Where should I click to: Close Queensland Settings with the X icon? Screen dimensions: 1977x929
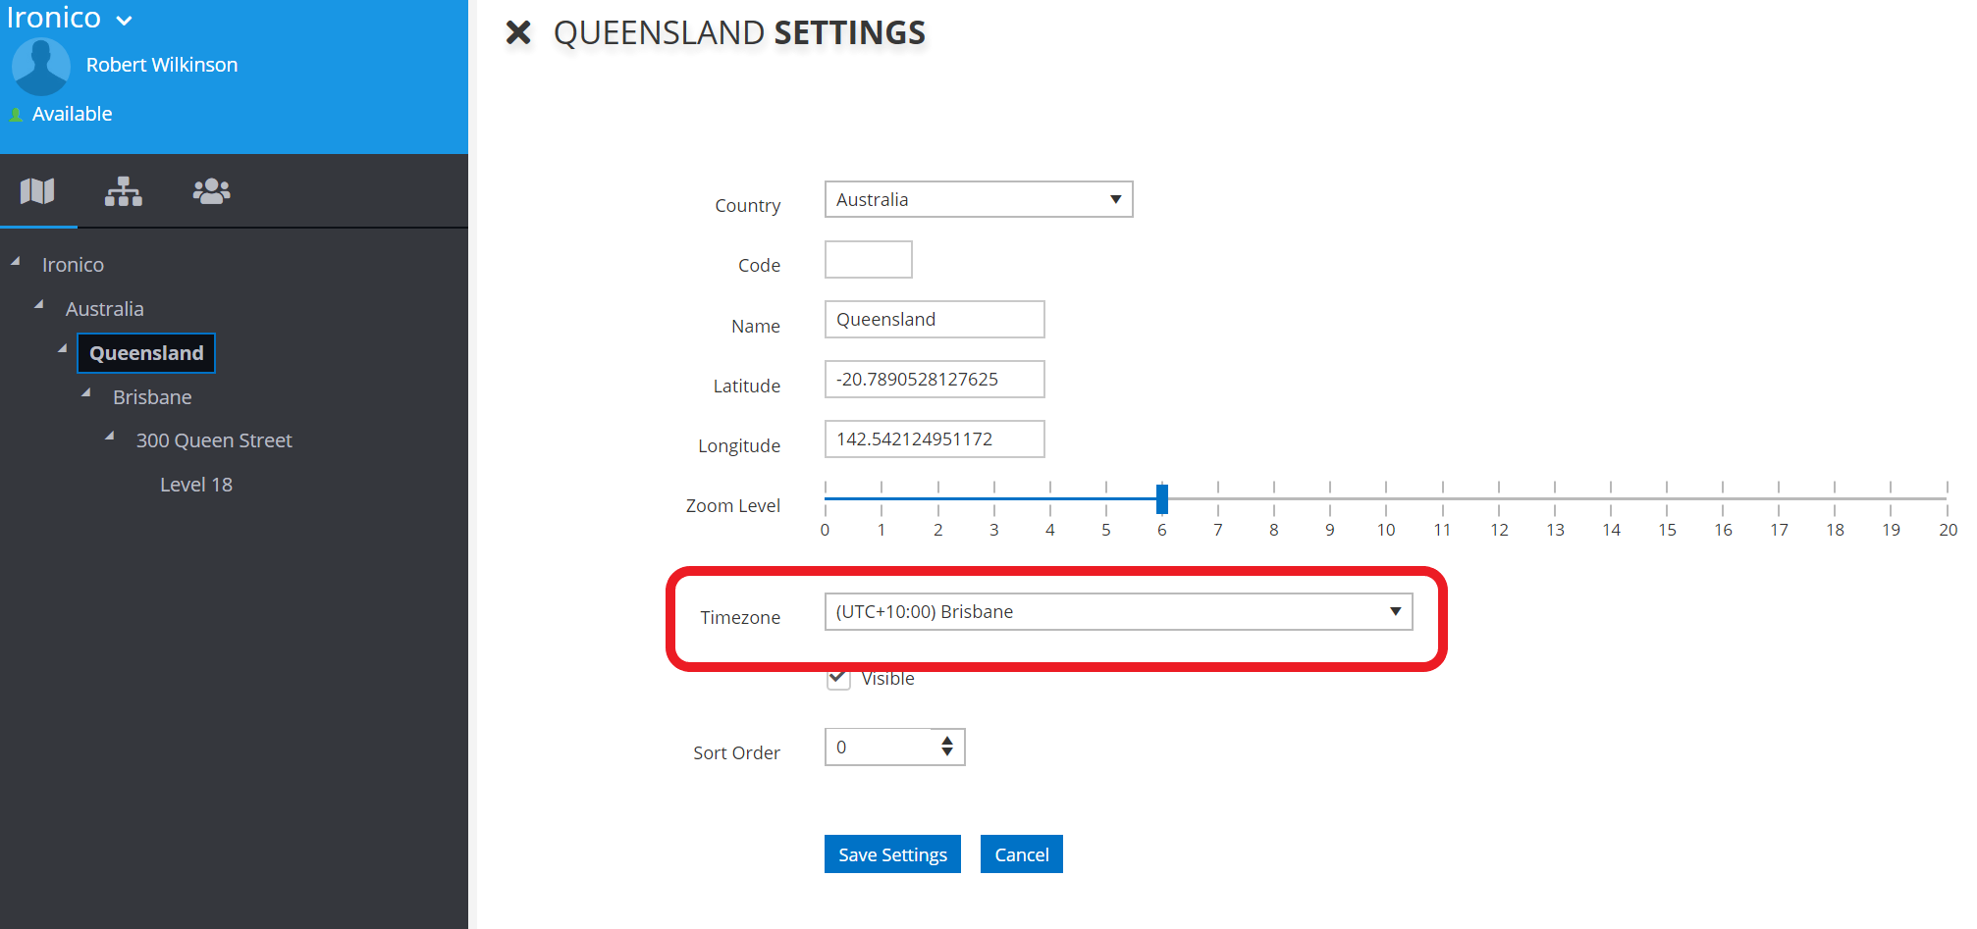coord(518,33)
